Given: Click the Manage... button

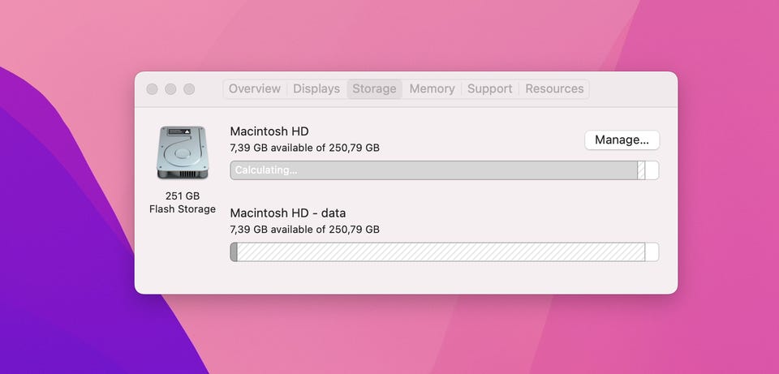Looking at the screenshot, I should pos(622,140).
